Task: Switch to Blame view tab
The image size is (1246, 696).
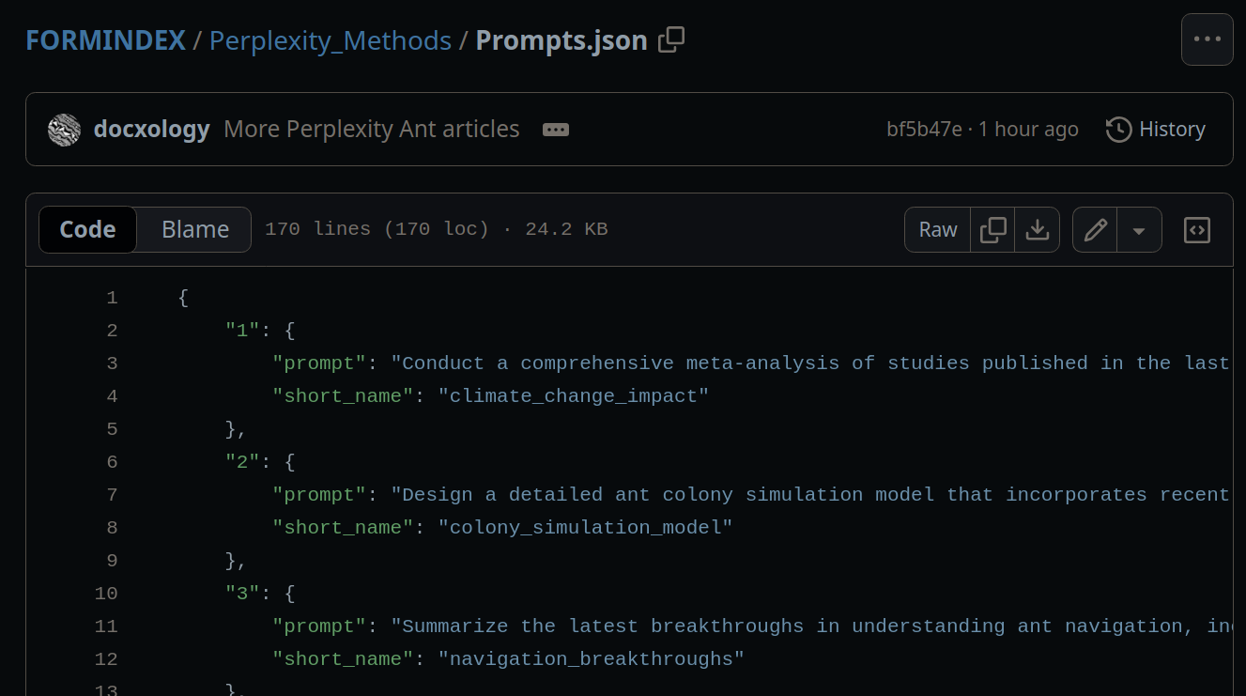Action: click(195, 230)
